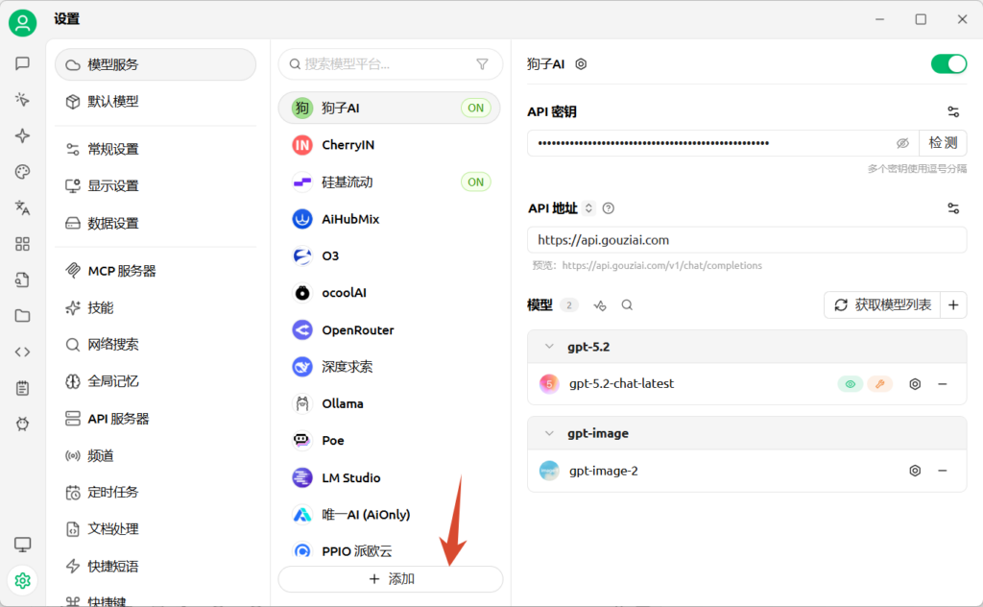Open 频道 settings section
Screen dimensions: 983x607
156,456
